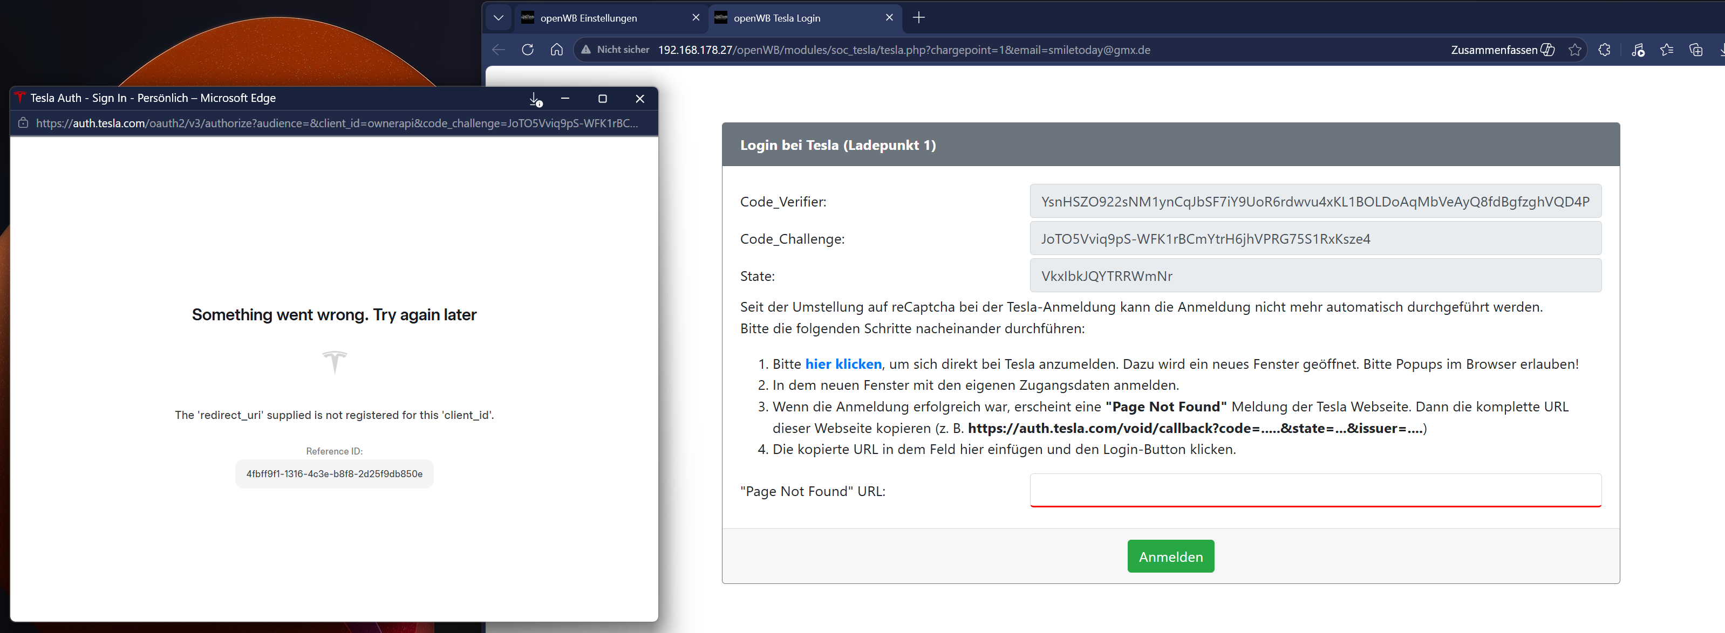The width and height of the screenshot is (1725, 633).
Task: Open the favorites list icon
Action: [1667, 50]
